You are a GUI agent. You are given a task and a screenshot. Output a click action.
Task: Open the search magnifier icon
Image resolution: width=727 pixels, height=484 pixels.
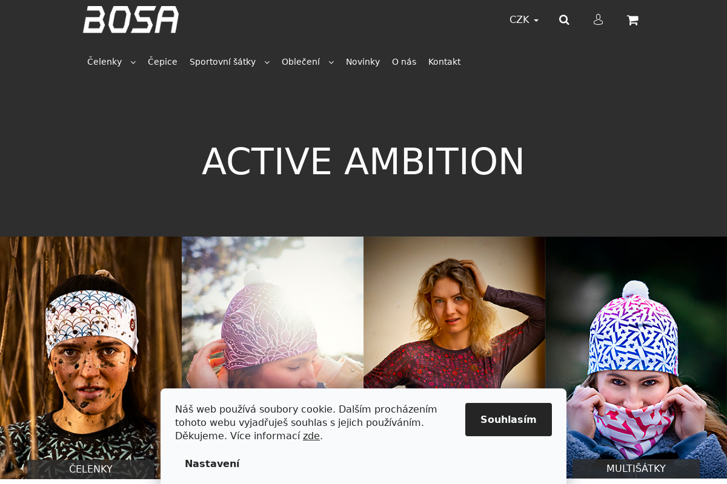tap(564, 20)
